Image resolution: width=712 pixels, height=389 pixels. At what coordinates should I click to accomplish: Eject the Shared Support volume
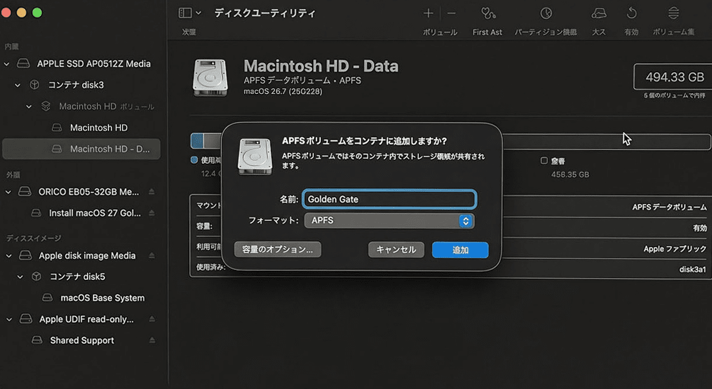(152, 340)
